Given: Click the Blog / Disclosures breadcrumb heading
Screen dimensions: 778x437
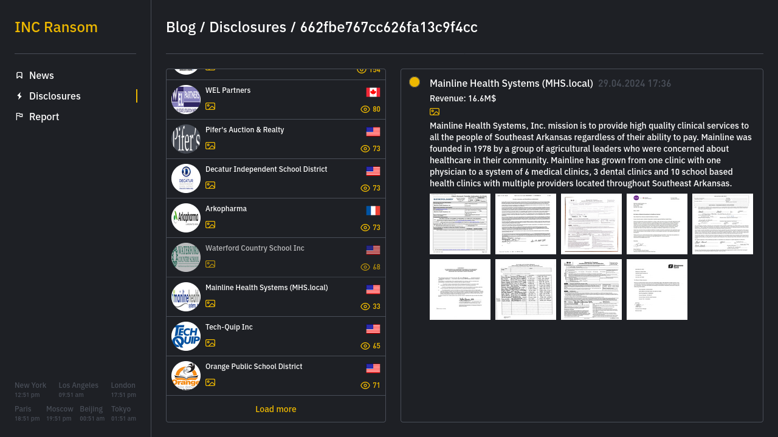Looking at the screenshot, I should (226, 27).
